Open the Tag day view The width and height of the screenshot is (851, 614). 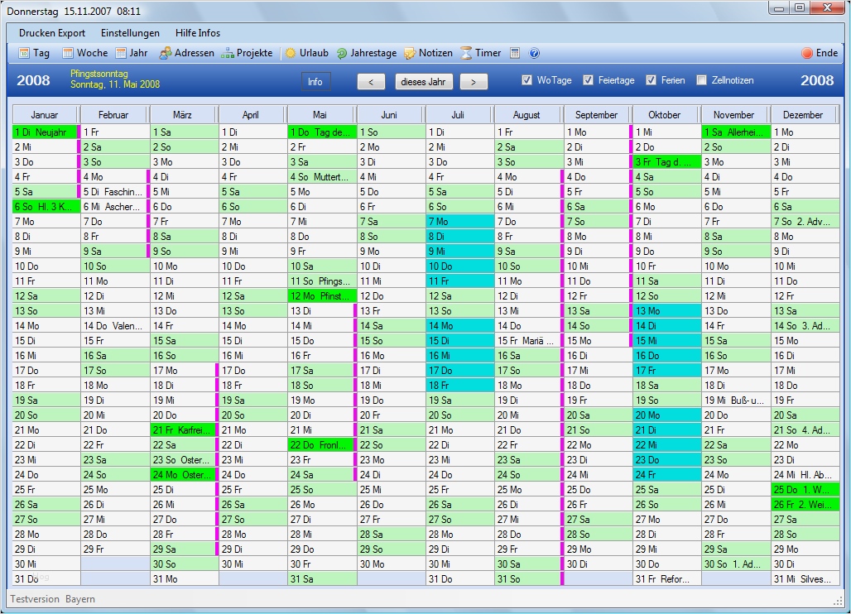pos(34,53)
